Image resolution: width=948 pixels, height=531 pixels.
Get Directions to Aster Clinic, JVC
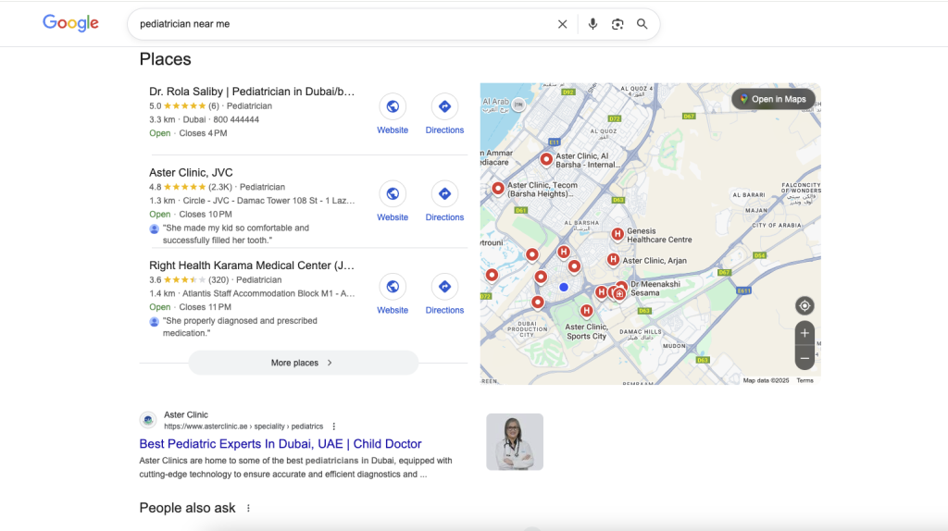tap(444, 201)
